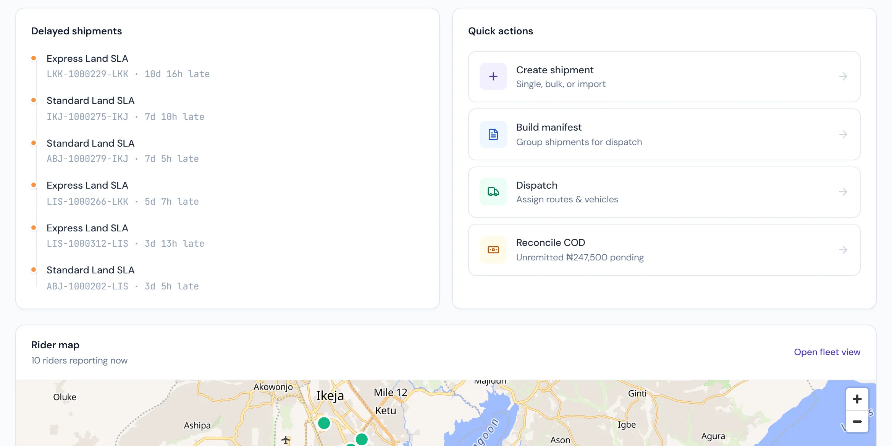This screenshot has width=892, height=446.
Task: Click the airport plane icon on the map
Action: point(285,440)
